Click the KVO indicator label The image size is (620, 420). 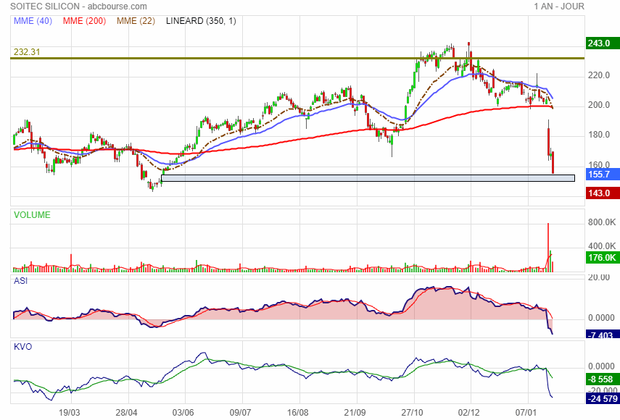click(x=23, y=347)
